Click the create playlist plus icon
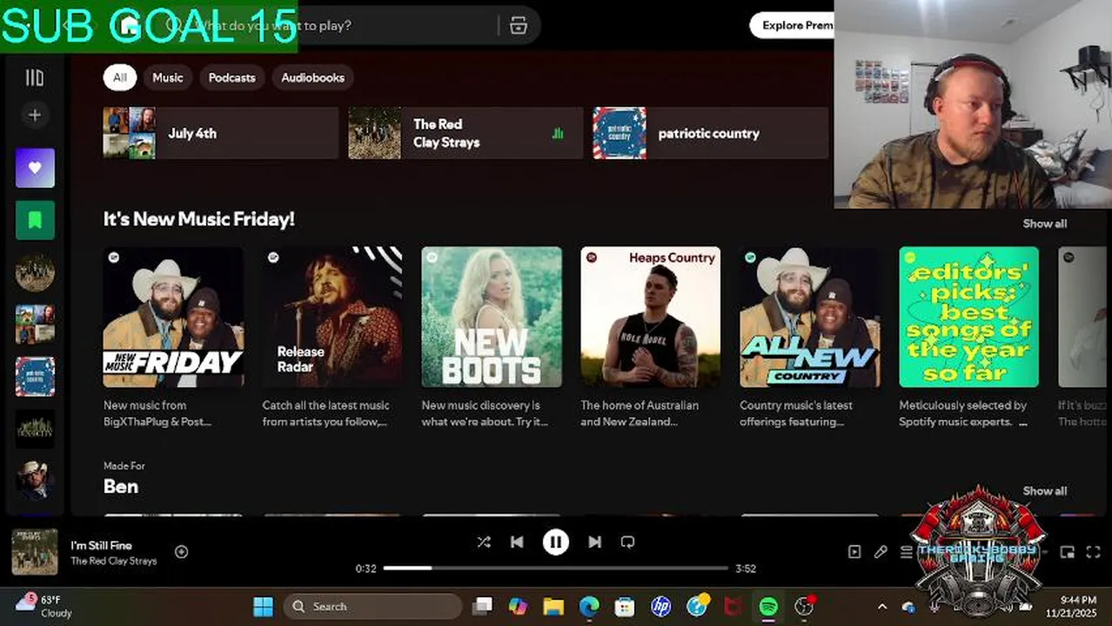Viewport: 1112px width, 626px height. [x=35, y=115]
